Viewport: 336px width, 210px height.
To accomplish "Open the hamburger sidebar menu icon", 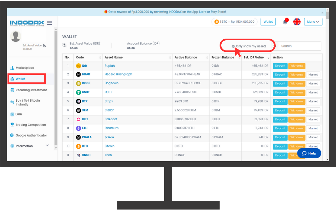I will coord(49,23).
